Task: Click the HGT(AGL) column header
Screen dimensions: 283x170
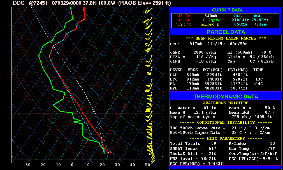Action: [x=213, y=70]
